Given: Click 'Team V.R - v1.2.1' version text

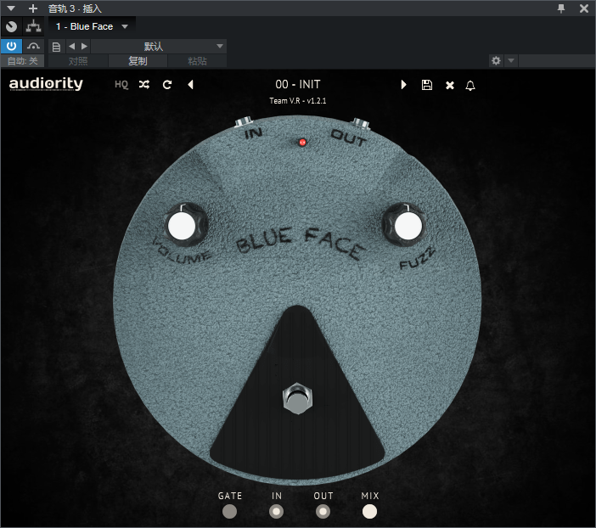Looking at the screenshot, I should click(298, 101).
